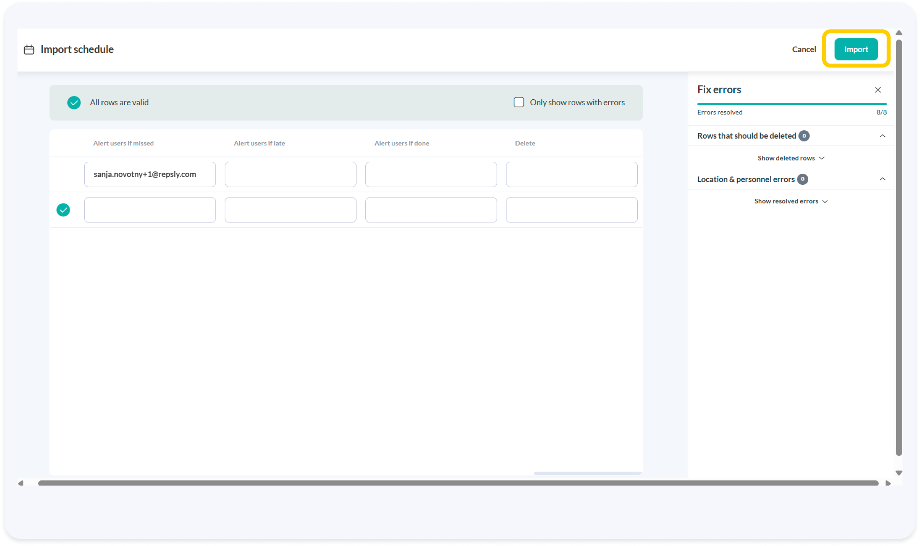
Task: Click the count badge on Location & personnel errors
Action: (802, 179)
